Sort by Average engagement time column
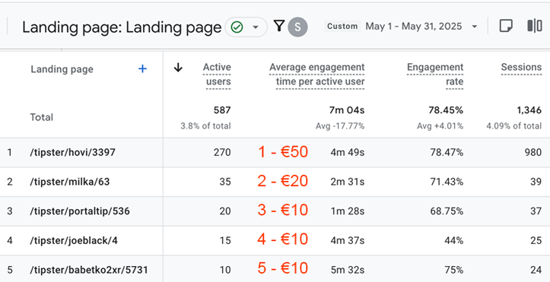550x282 pixels. pyautogui.click(x=317, y=74)
